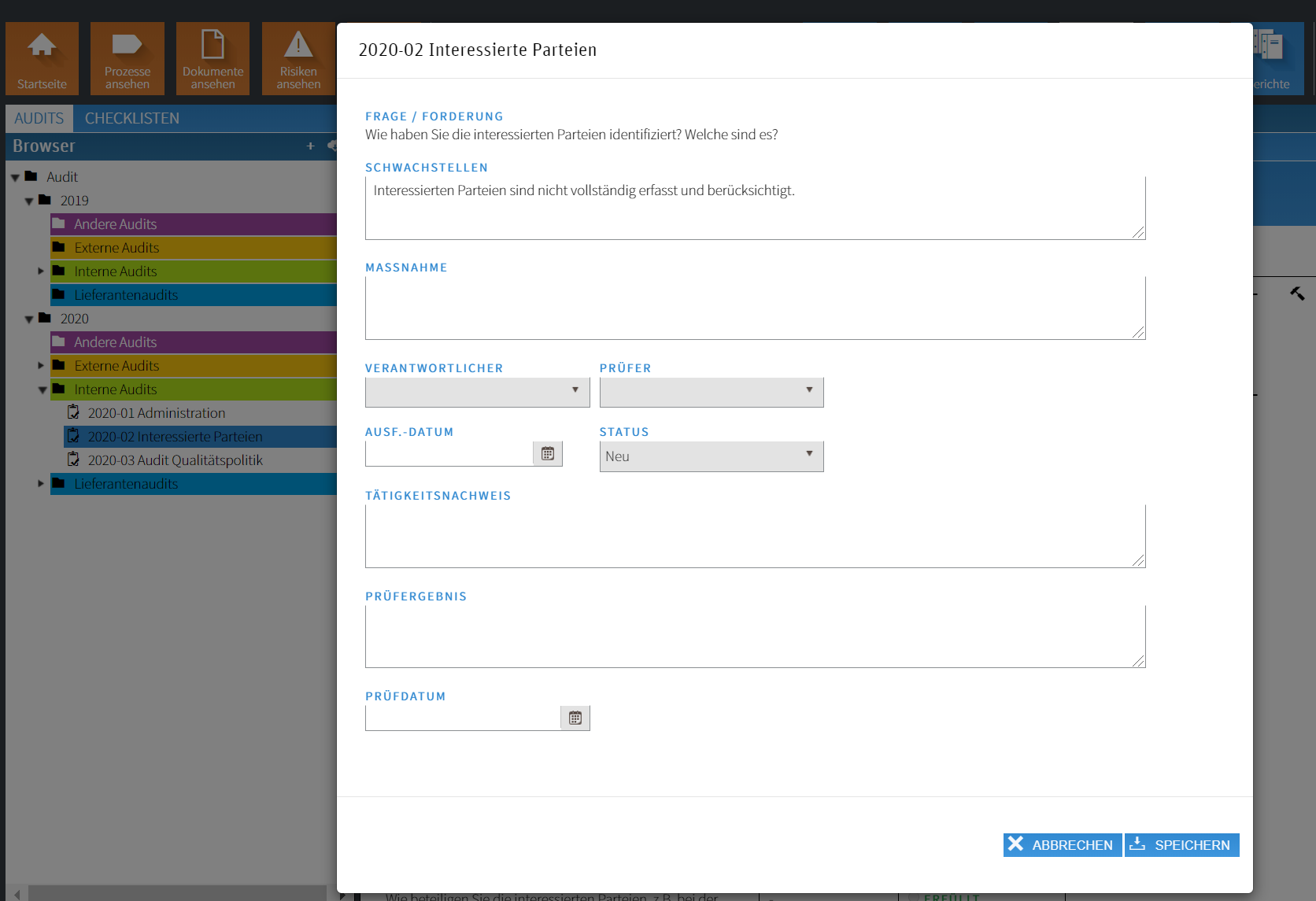The width and height of the screenshot is (1316, 901).
Task: Open calendar picker for Ausf.-Datum
Action: (x=548, y=454)
